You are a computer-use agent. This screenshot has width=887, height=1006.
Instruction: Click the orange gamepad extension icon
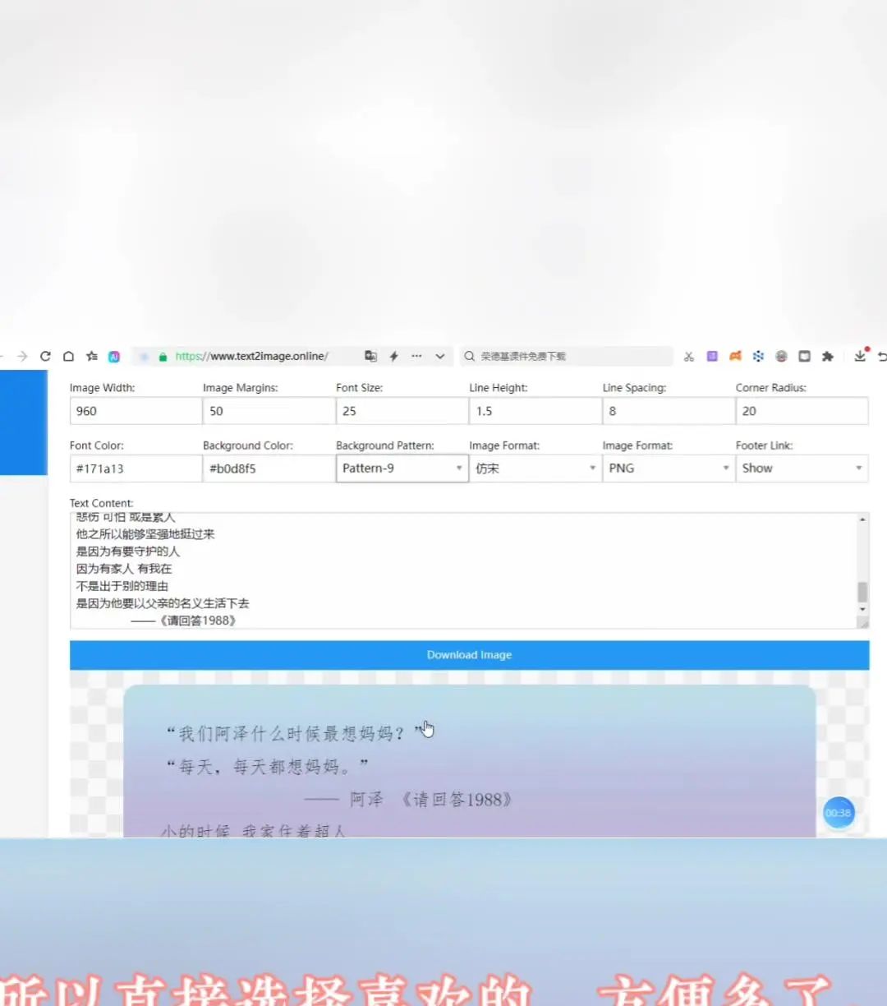coord(736,356)
